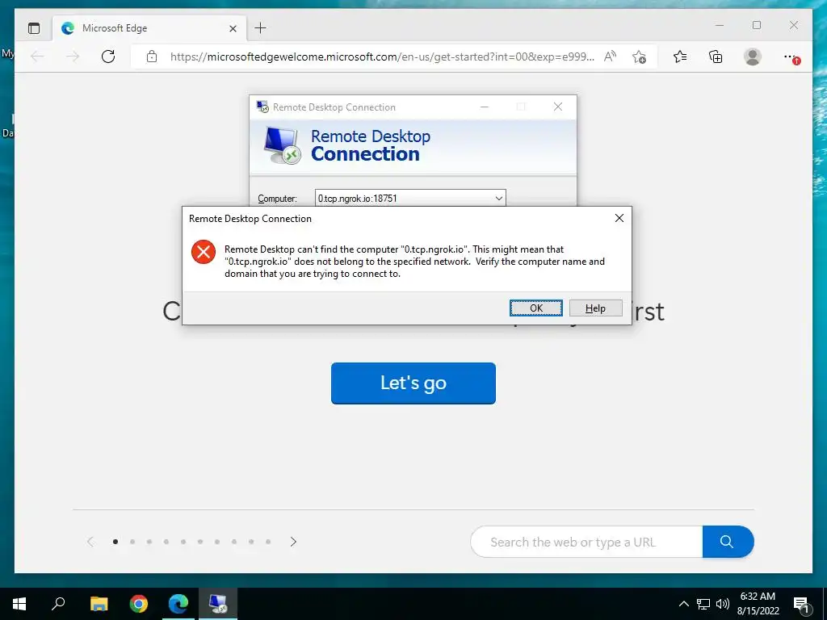Maximize the Edge browser window
The image size is (827, 620).
pyautogui.click(x=757, y=25)
